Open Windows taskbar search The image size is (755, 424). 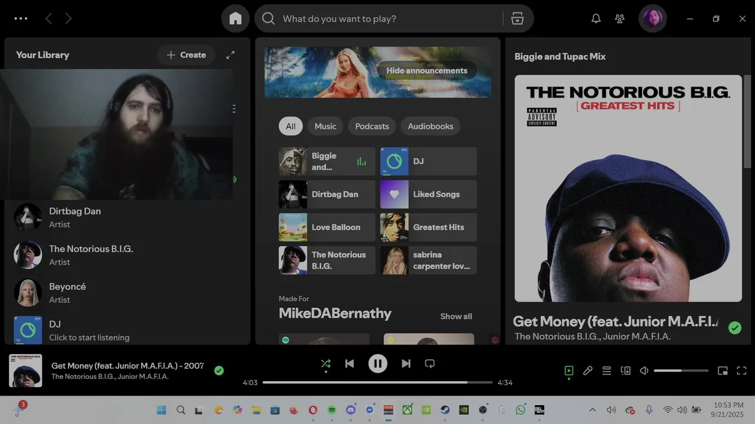(180, 410)
